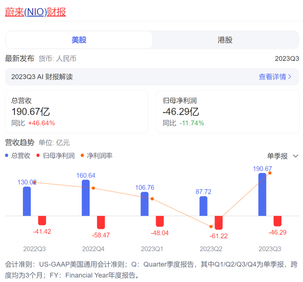Open the 蔚来(NIO)财报 title link

click(x=35, y=12)
